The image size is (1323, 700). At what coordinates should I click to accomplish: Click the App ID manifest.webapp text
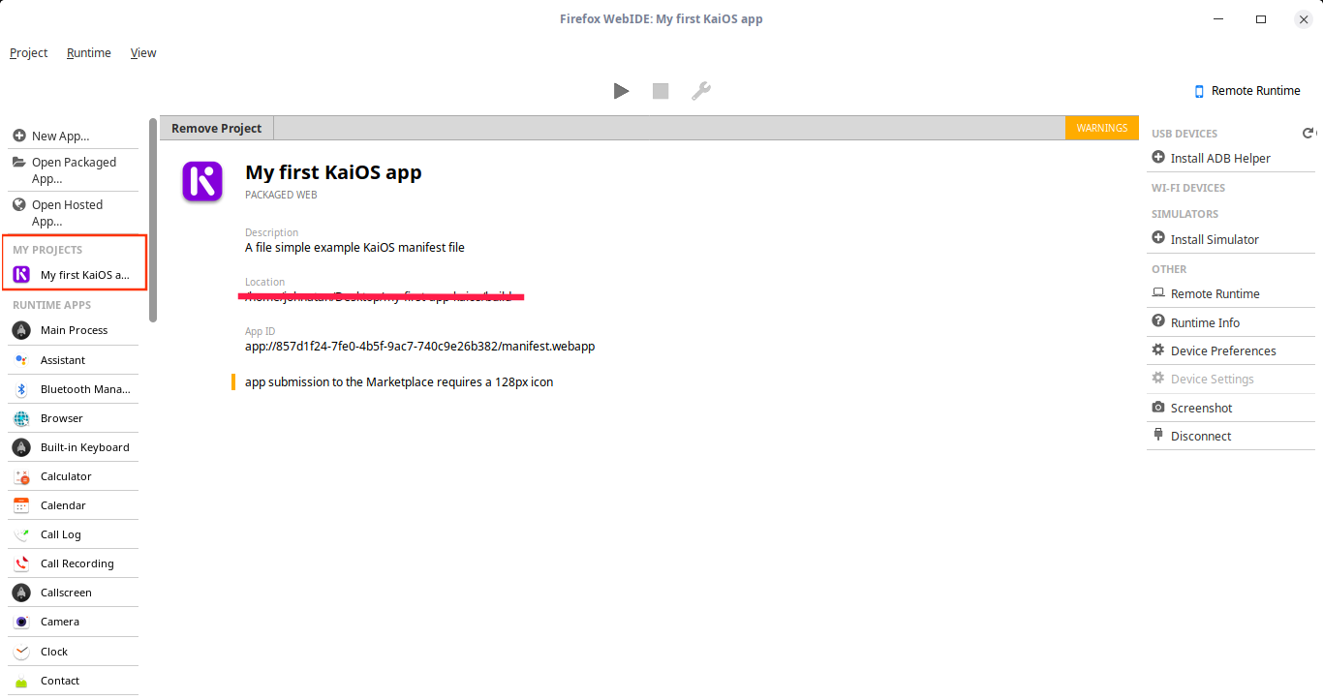[419, 346]
